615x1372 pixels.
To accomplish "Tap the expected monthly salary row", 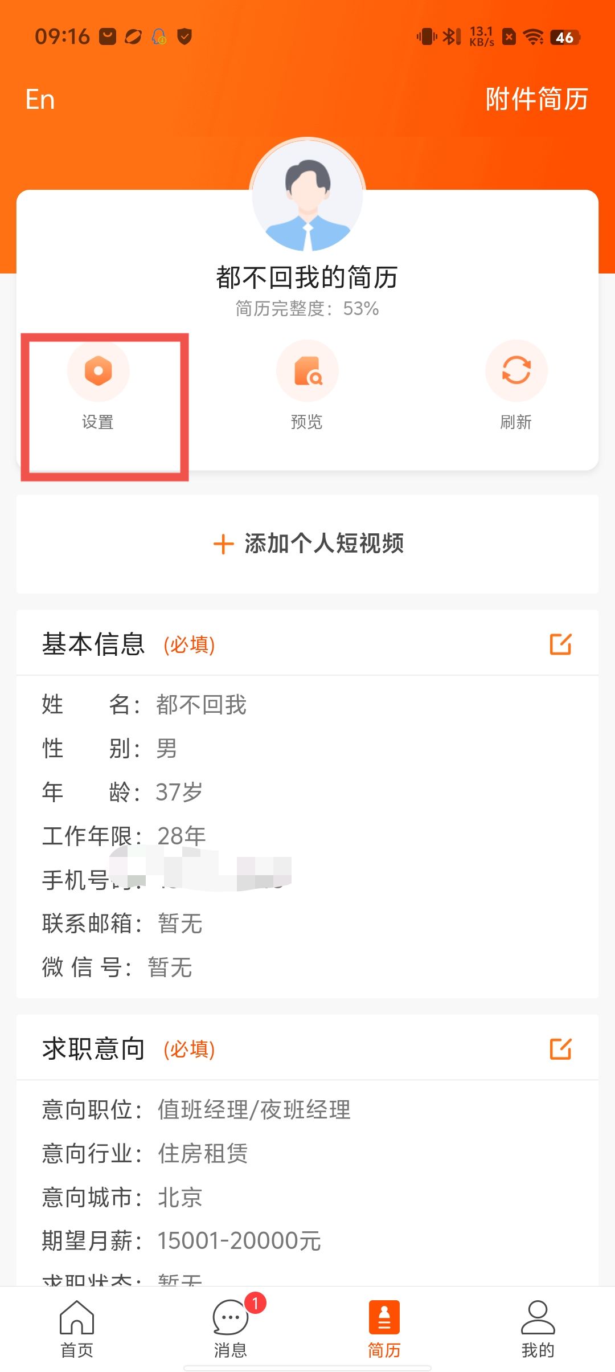I will pos(182,1240).
